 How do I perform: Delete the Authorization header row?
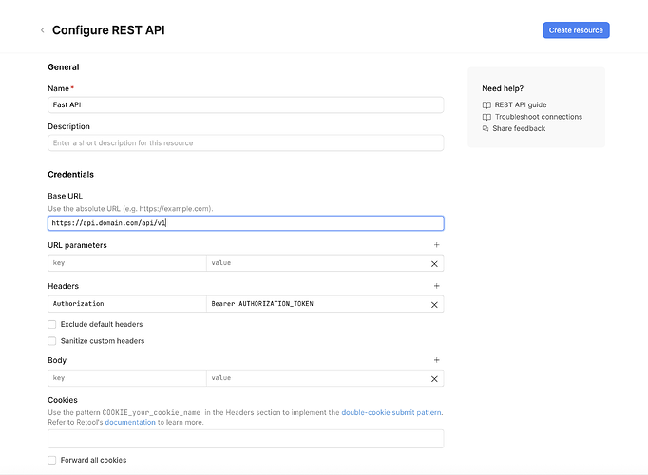434,304
